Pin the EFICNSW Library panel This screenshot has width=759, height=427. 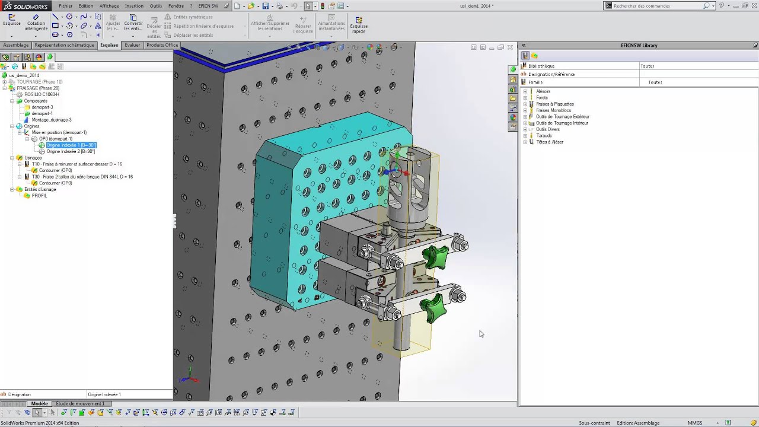pos(755,45)
